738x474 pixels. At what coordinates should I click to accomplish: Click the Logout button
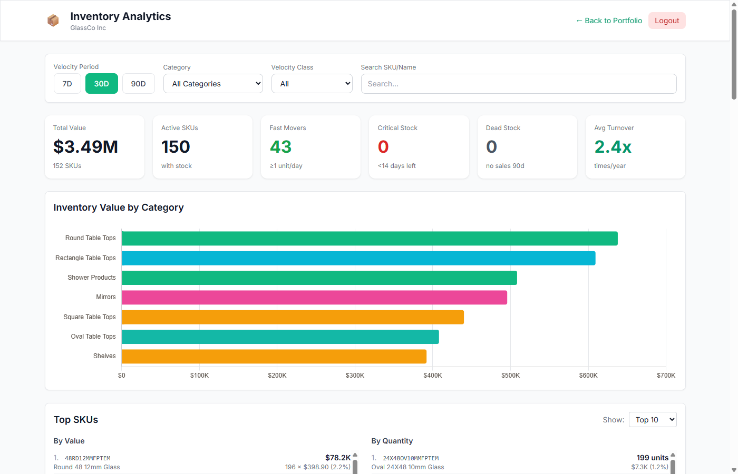[667, 20]
